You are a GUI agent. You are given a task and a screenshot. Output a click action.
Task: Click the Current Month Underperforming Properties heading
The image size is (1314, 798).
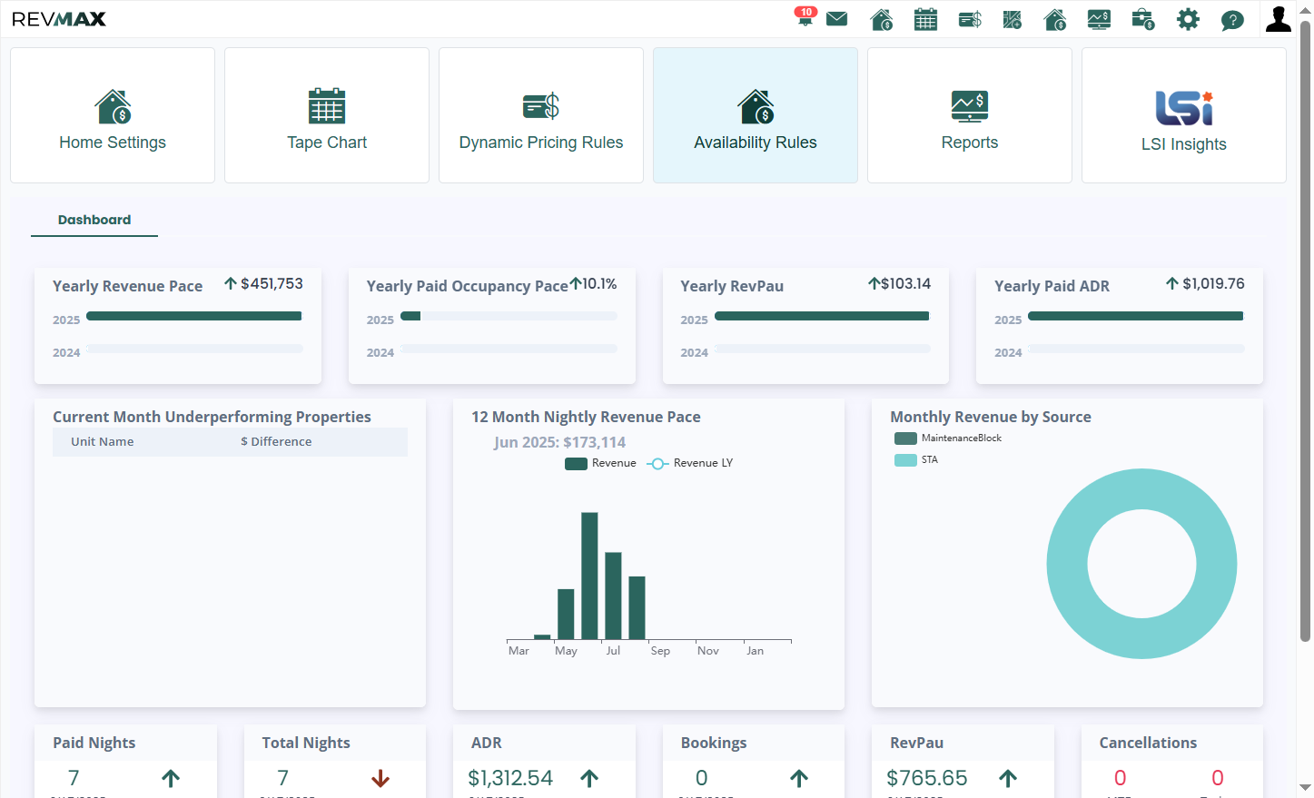pos(212,417)
